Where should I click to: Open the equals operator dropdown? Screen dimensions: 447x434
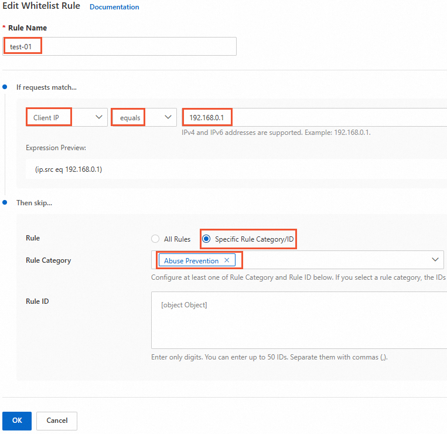(144, 117)
